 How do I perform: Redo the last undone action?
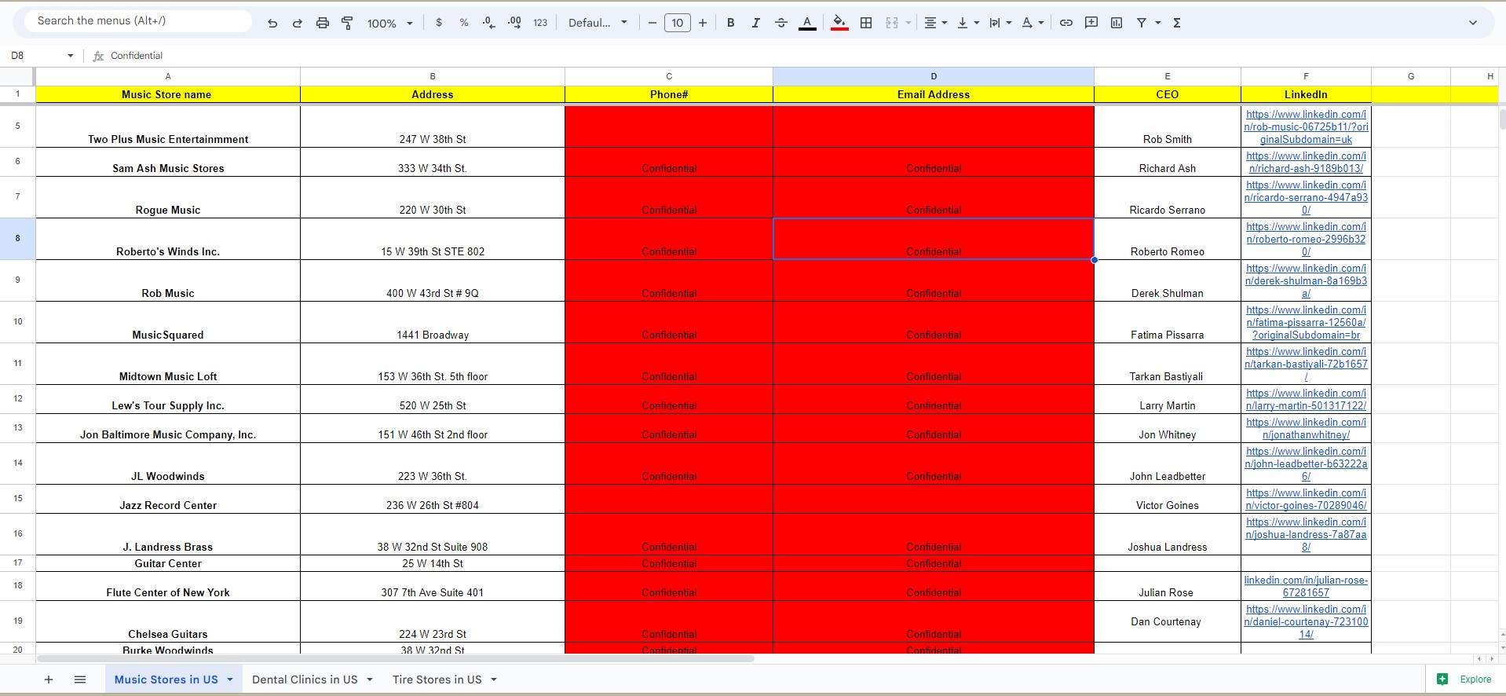[x=298, y=23]
